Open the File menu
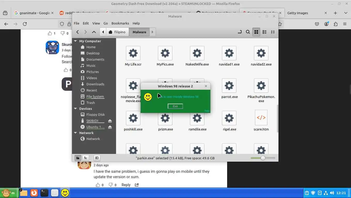Screen dimensions: 351x198 [x=77, y=23]
